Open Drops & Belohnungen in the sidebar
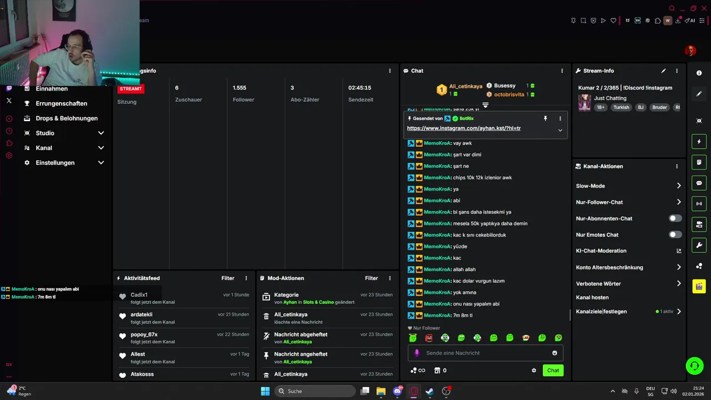The width and height of the screenshot is (711, 400). [67, 118]
